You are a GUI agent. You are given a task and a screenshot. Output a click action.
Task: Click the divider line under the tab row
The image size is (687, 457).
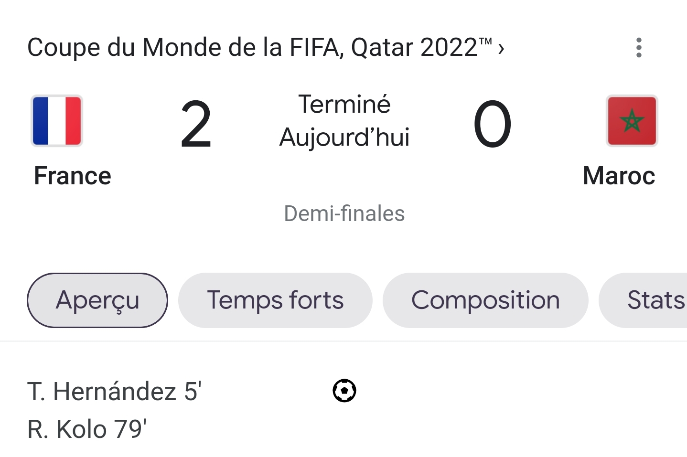click(343, 341)
